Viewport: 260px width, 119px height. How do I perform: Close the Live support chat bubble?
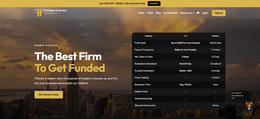click(x=249, y=93)
